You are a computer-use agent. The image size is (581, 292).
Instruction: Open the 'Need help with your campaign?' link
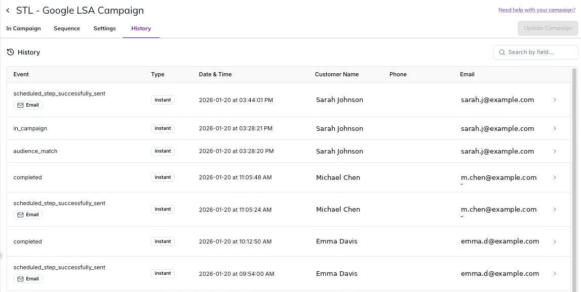pos(536,10)
